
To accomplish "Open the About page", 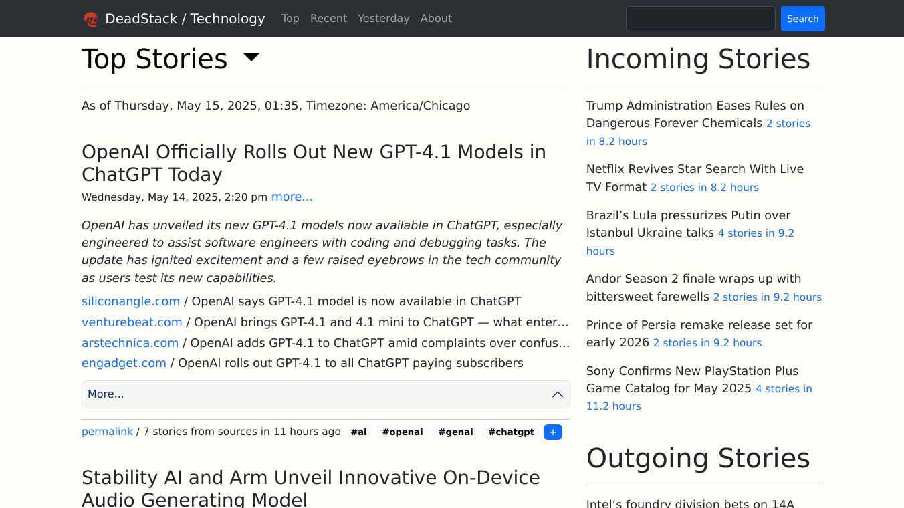I will (x=436, y=19).
